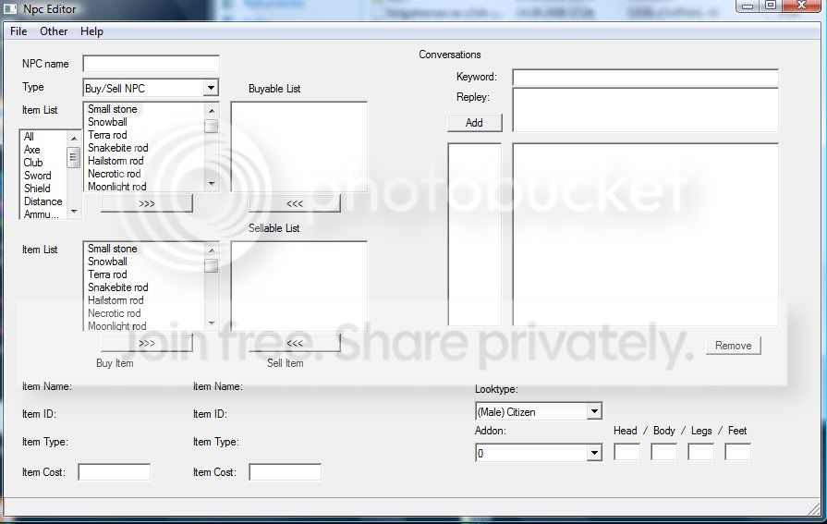This screenshot has width=827, height=524.
Task: Select Terra rod in lower item list
Action: point(107,274)
